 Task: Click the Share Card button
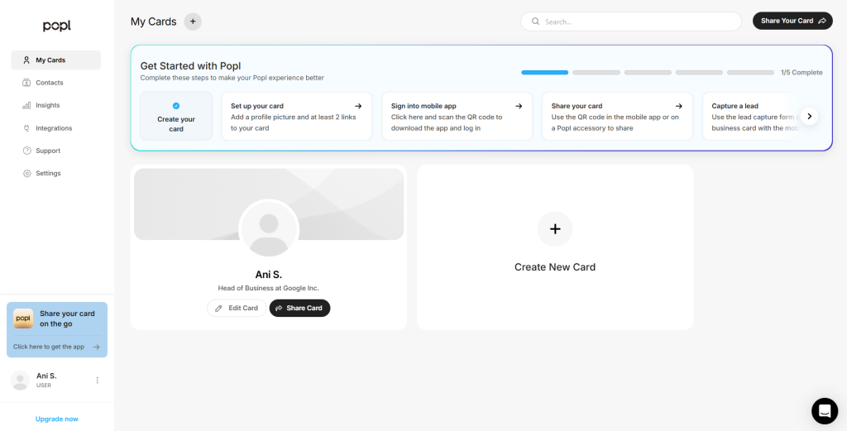click(299, 308)
